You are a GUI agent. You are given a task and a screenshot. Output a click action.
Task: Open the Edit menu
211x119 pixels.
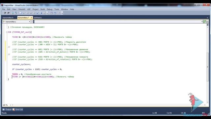coord(9,9)
